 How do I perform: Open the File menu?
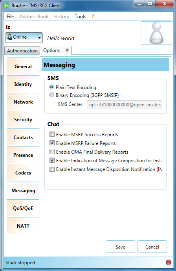pyautogui.click(x=10, y=17)
